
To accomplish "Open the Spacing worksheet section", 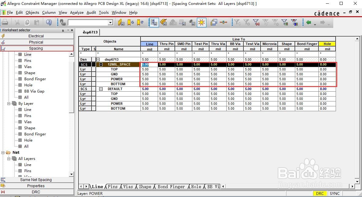I will [x=37, y=48].
